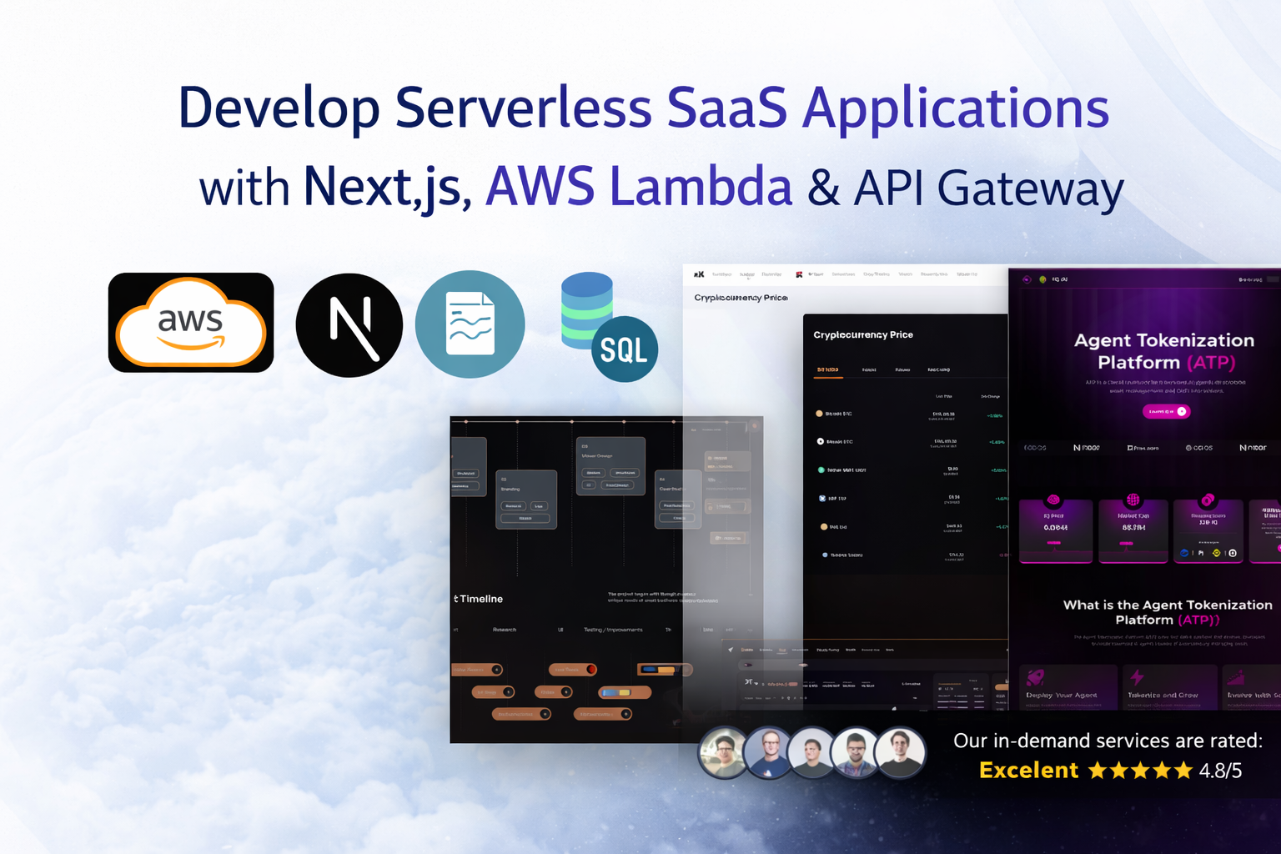Toggle the bottom-left orange pill switch in timeline

coord(521,714)
